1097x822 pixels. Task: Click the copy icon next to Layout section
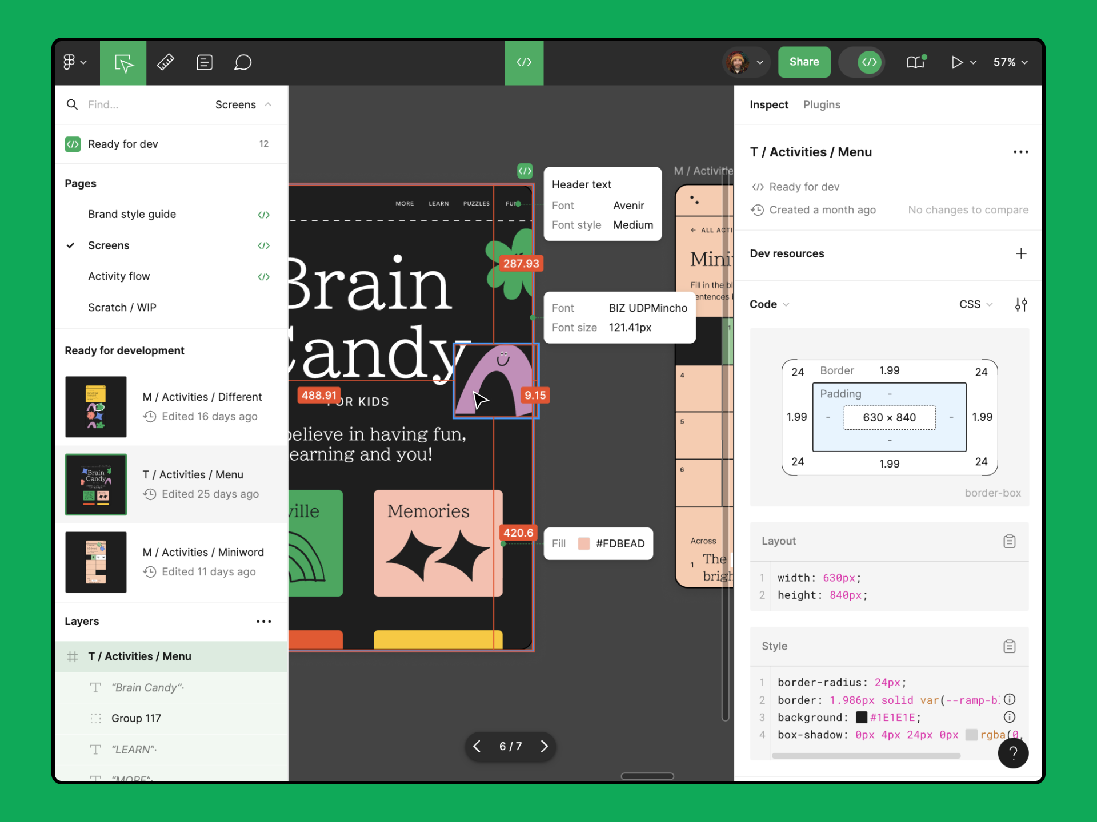(1010, 539)
